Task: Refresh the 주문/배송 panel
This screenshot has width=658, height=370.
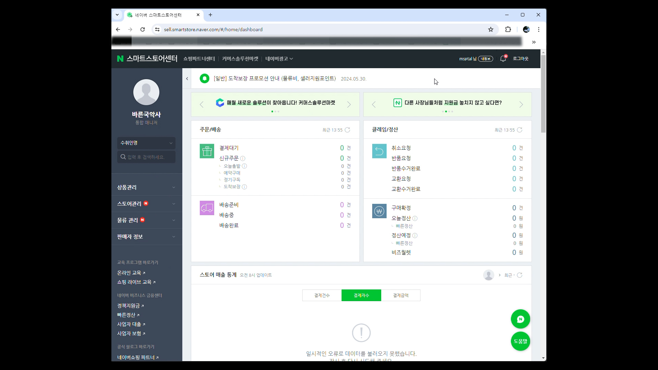Action: (x=348, y=130)
